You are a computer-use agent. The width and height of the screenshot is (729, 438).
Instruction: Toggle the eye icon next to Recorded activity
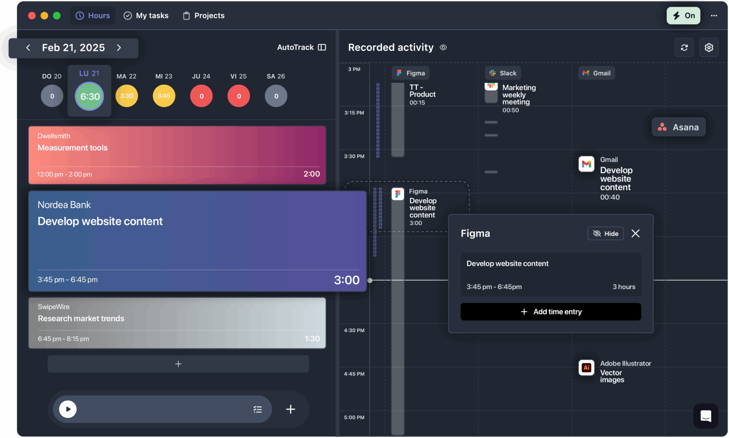tap(443, 47)
